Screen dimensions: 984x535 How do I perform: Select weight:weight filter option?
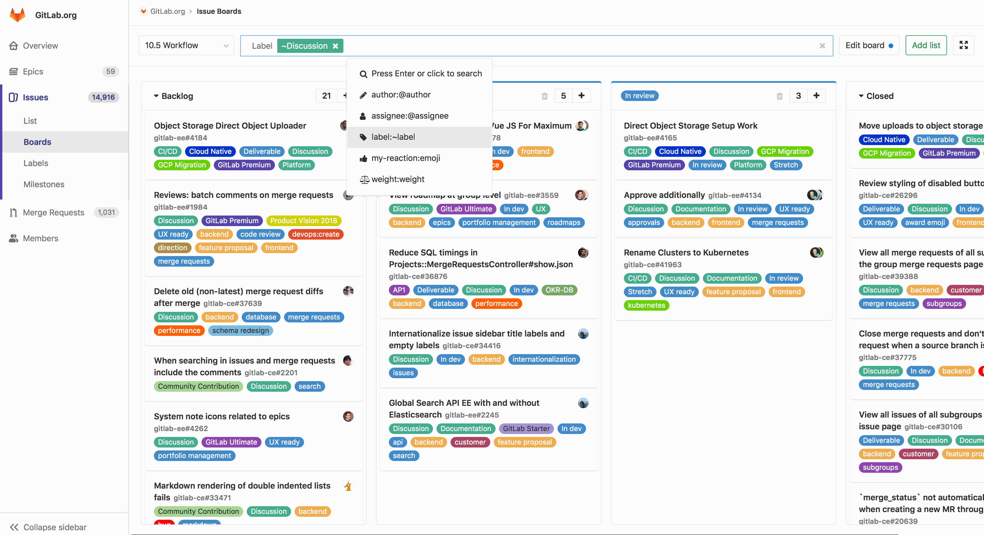point(419,179)
